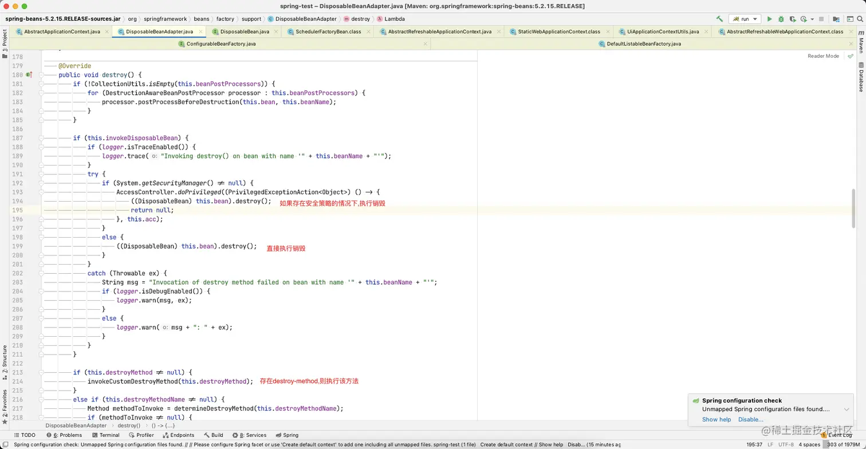
Task: Click the 'factory' breadcrumb in the navigation bar
Action: 225,19
